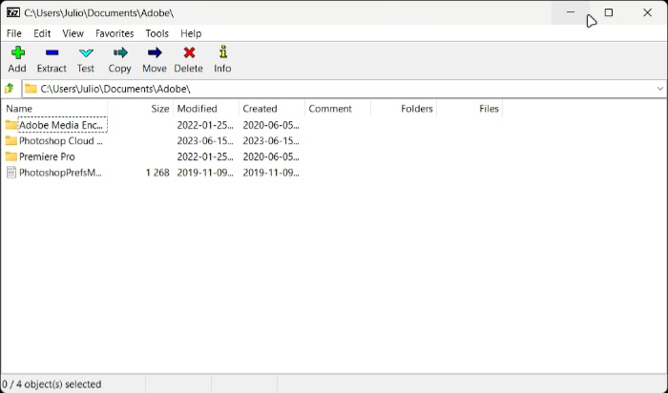The height and width of the screenshot is (393, 668).
Task: Click created date of Premiere Pro row
Action: pos(271,156)
